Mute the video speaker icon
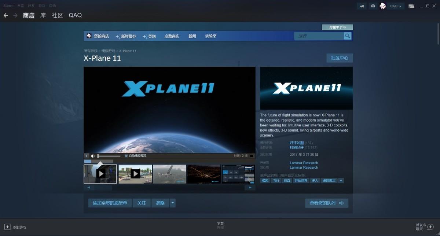This screenshot has height=236, width=440. tap(93, 156)
